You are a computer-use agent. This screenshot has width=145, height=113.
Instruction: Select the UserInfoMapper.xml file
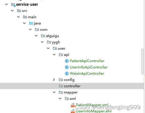tap(94, 111)
